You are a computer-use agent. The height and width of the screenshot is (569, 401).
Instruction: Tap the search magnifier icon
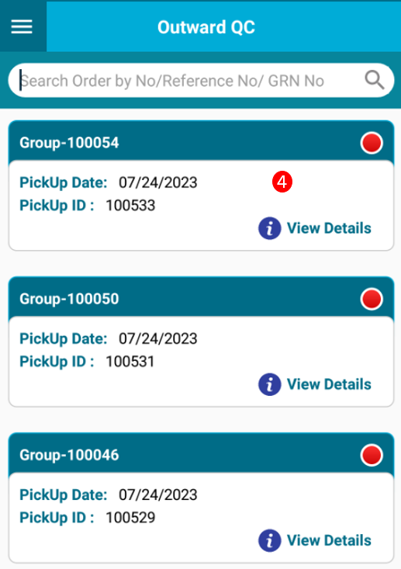pos(374,80)
